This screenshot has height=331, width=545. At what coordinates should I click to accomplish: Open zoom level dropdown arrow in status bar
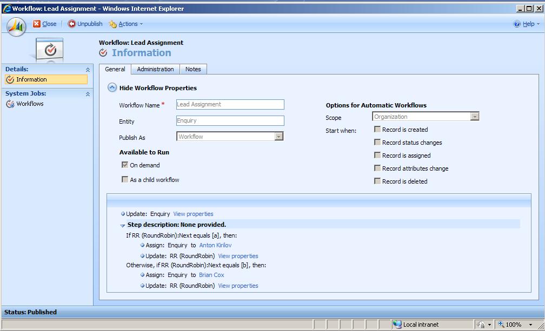[530, 325]
